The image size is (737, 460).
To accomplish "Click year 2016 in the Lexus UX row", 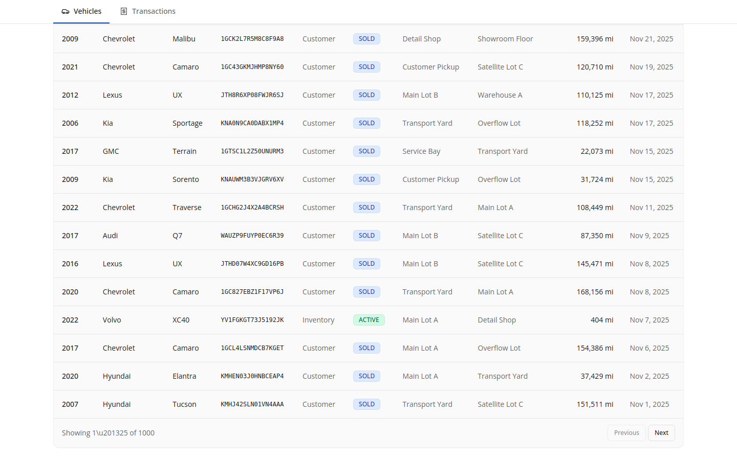I will coord(70,264).
